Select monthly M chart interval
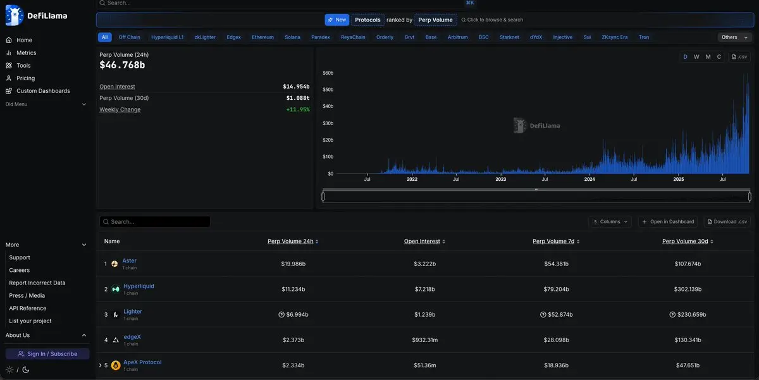The width and height of the screenshot is (759, 380). [x=708, y=57]
